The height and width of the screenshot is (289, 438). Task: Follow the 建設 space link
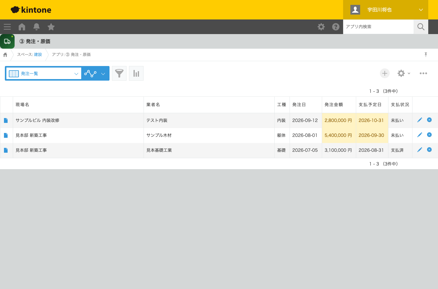[38, 54]
